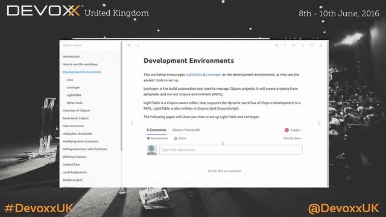This screenshot has width=386, height=217.
Task: Open the Data structures chapter
Action: [x=73, y=126]
